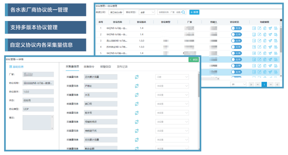The width and height of the screenshot is (288, 155).
Task: Open the page size dropdown showing 20
Action: click(x=238, y=84)
